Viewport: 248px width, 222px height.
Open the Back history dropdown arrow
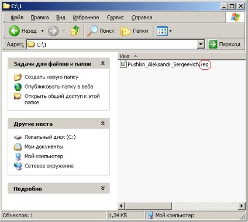[x=42, y=31]
